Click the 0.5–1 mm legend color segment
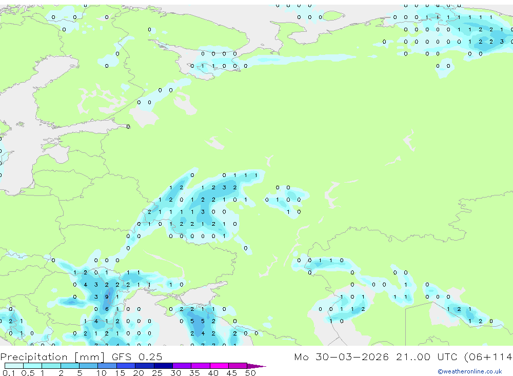513x376 pixels. pos(33,366)
